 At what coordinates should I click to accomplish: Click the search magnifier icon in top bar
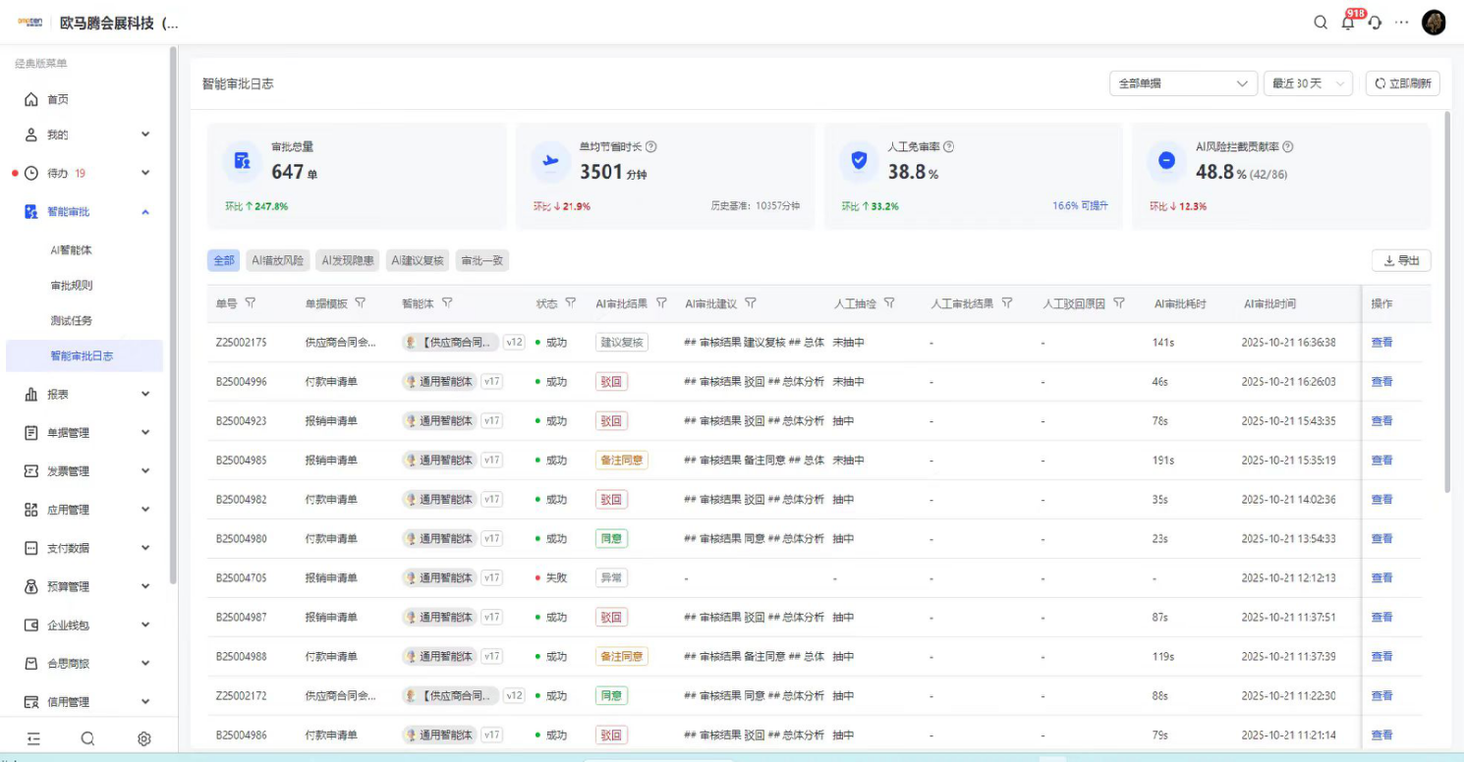pyautogui.click(x=1321, y=23)
